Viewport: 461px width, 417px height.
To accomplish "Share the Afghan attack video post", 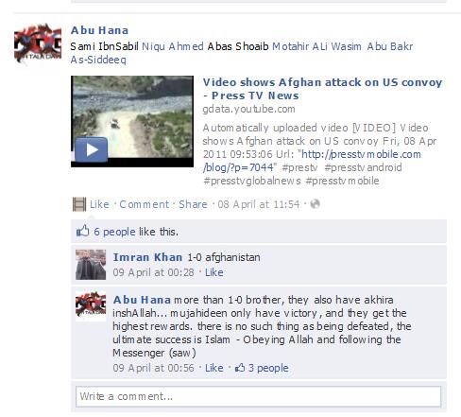I will coord(193,204).
